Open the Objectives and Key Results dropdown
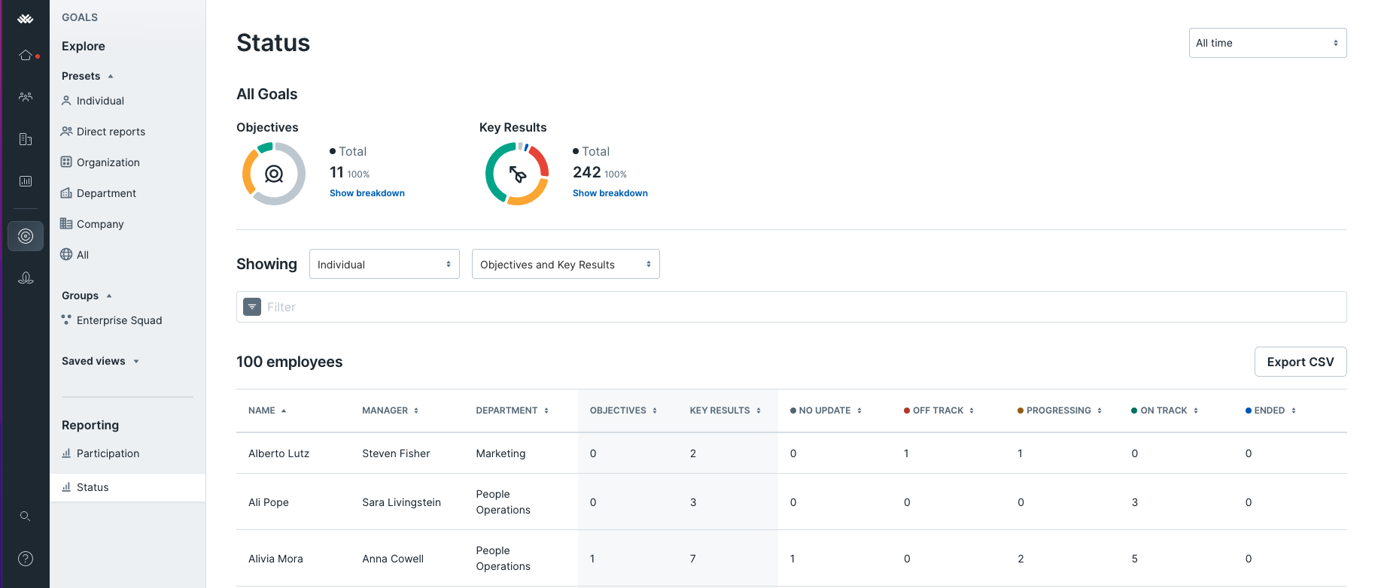Image resolution: width=1375 pixels, height=588 pixels. point(566,264)
